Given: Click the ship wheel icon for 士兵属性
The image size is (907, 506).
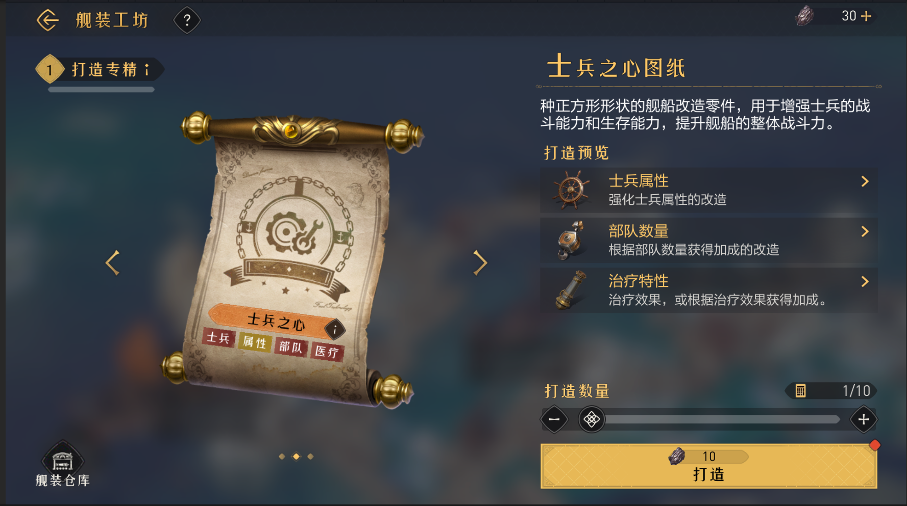Looking at the screenshot, I should [x=571, y=190].
